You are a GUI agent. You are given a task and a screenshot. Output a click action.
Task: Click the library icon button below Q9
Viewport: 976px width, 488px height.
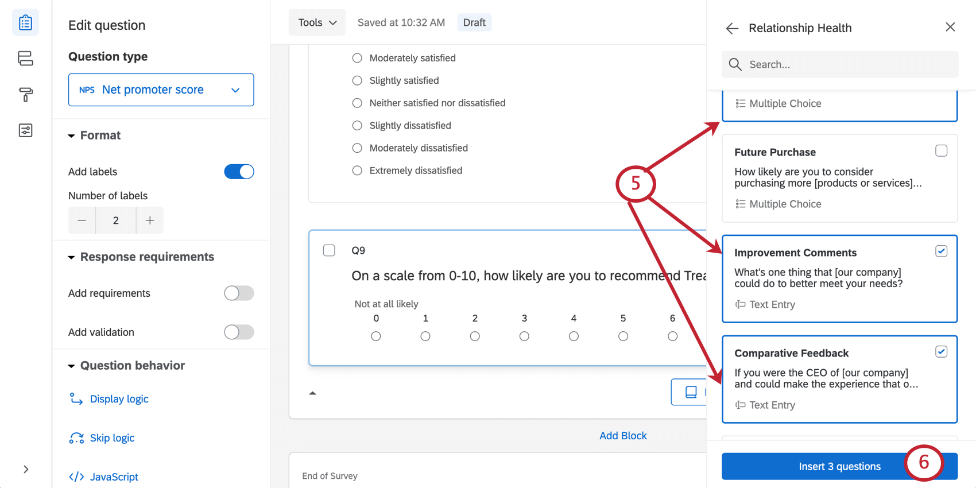pos(690,392)
